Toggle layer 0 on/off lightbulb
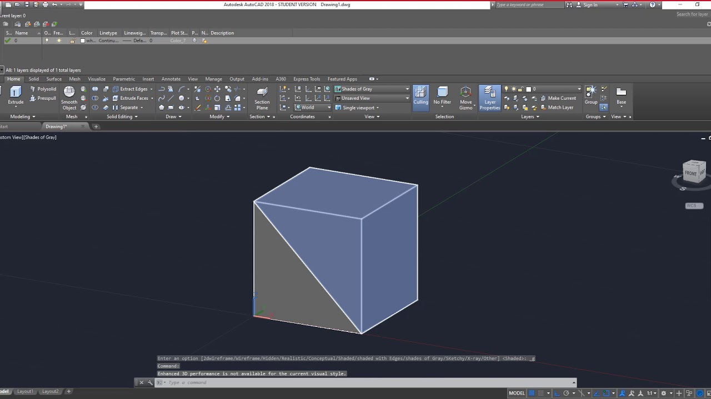711x399 pixels. tap(47, 40)
